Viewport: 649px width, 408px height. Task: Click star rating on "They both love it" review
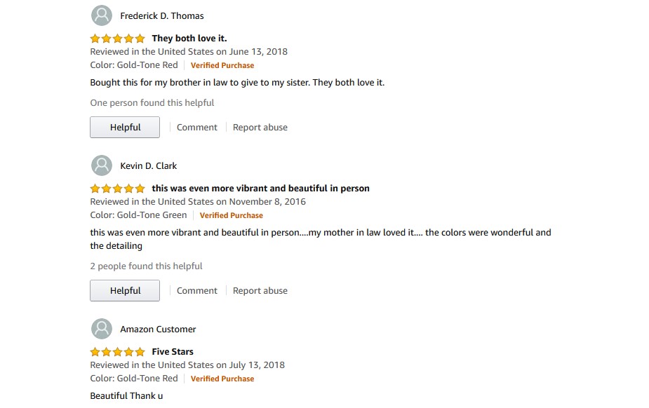(118, 39)
